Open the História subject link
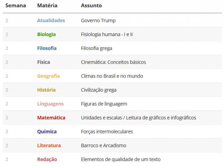The width and height of the screenshot is (224, 167). (47, 90)
